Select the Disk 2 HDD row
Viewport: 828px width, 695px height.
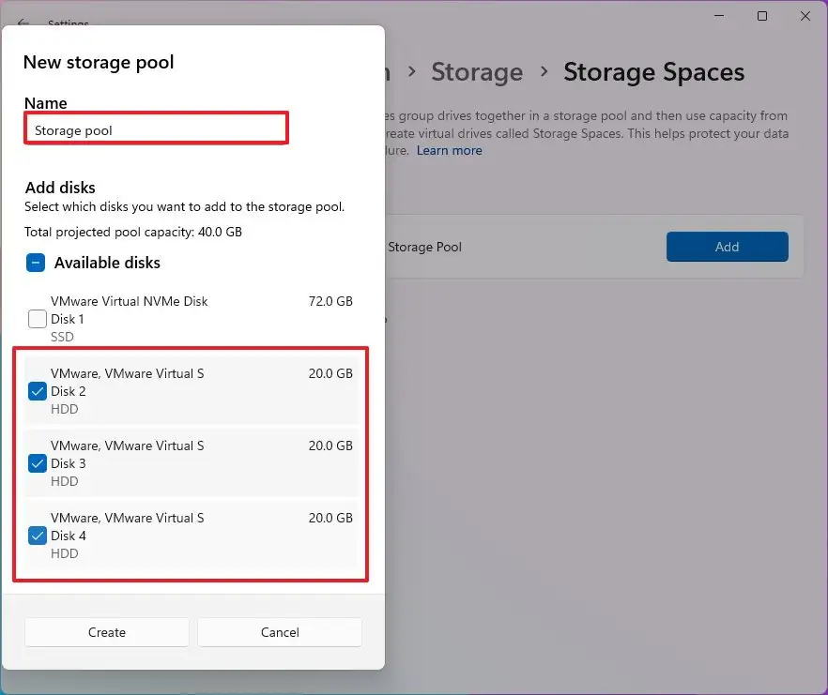(x=188, y=390)
